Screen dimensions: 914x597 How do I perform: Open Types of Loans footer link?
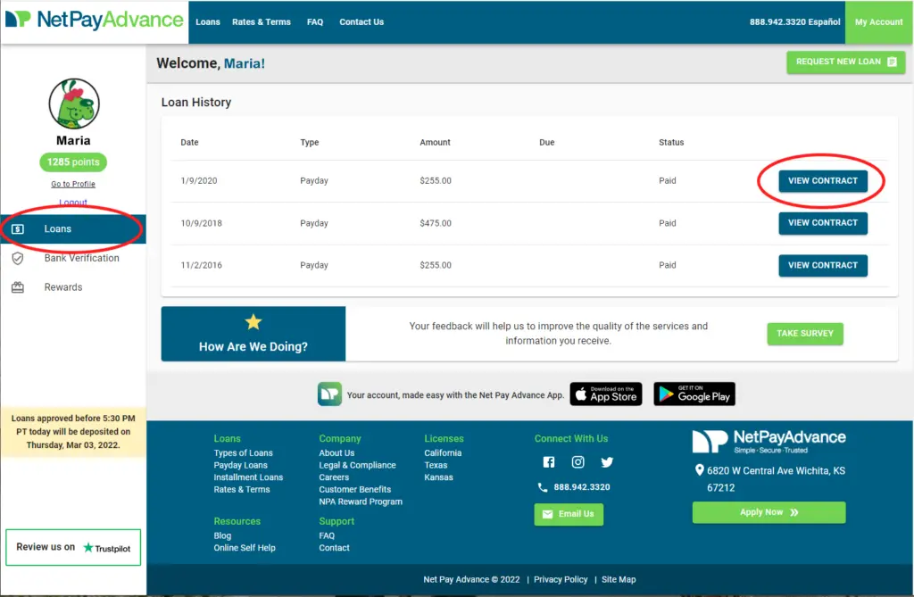coord(243,453)
